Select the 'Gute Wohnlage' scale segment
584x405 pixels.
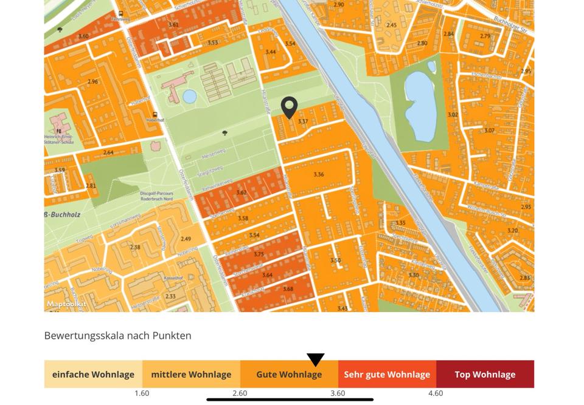289,374
